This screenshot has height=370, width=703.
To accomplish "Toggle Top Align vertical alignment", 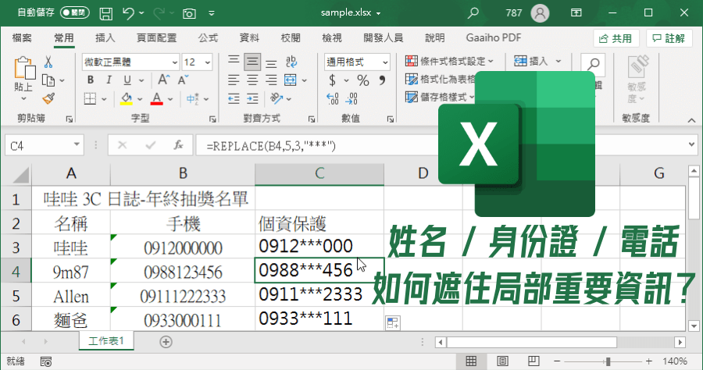I will (234, 62).
